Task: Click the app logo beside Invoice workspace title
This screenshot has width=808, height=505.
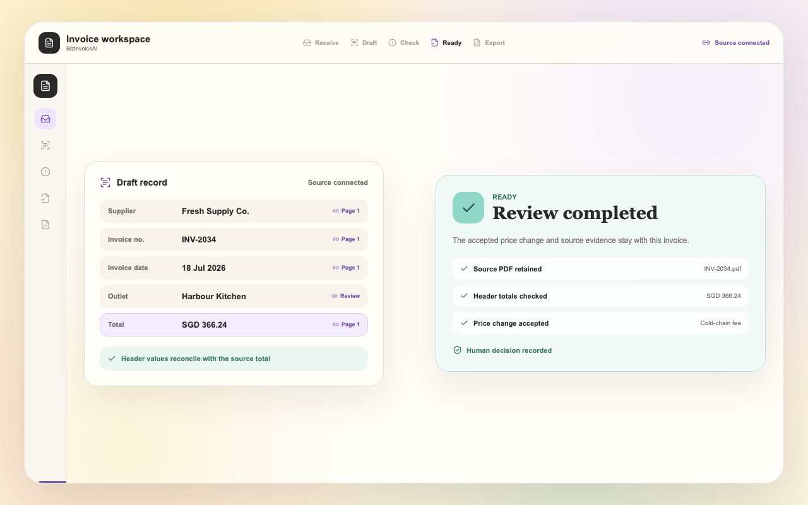Action: [49, 43]
